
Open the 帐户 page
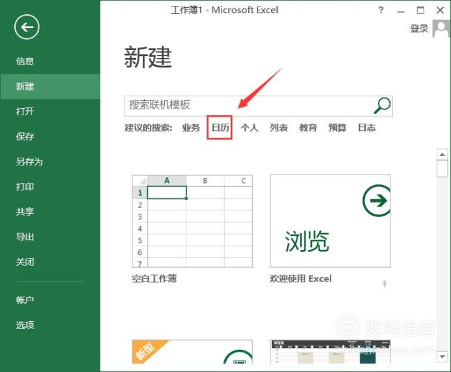(x=25, y=300)
